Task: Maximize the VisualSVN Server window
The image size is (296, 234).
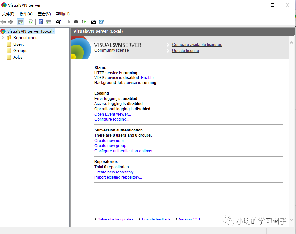Action: pyautogui.click(x=273, y=5)
